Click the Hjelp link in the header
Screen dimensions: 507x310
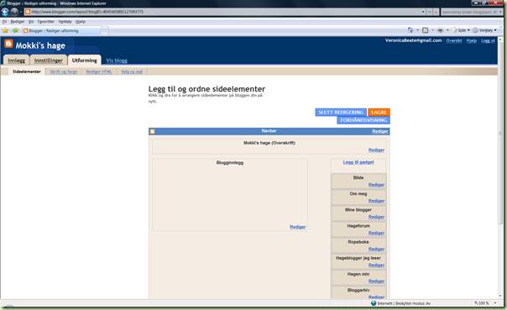[472, 41]
